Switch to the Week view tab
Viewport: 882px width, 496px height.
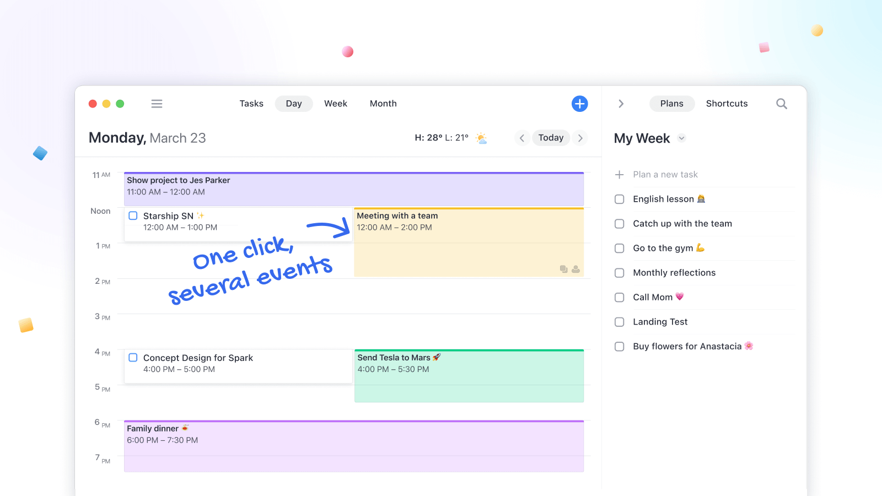[335, 104]
